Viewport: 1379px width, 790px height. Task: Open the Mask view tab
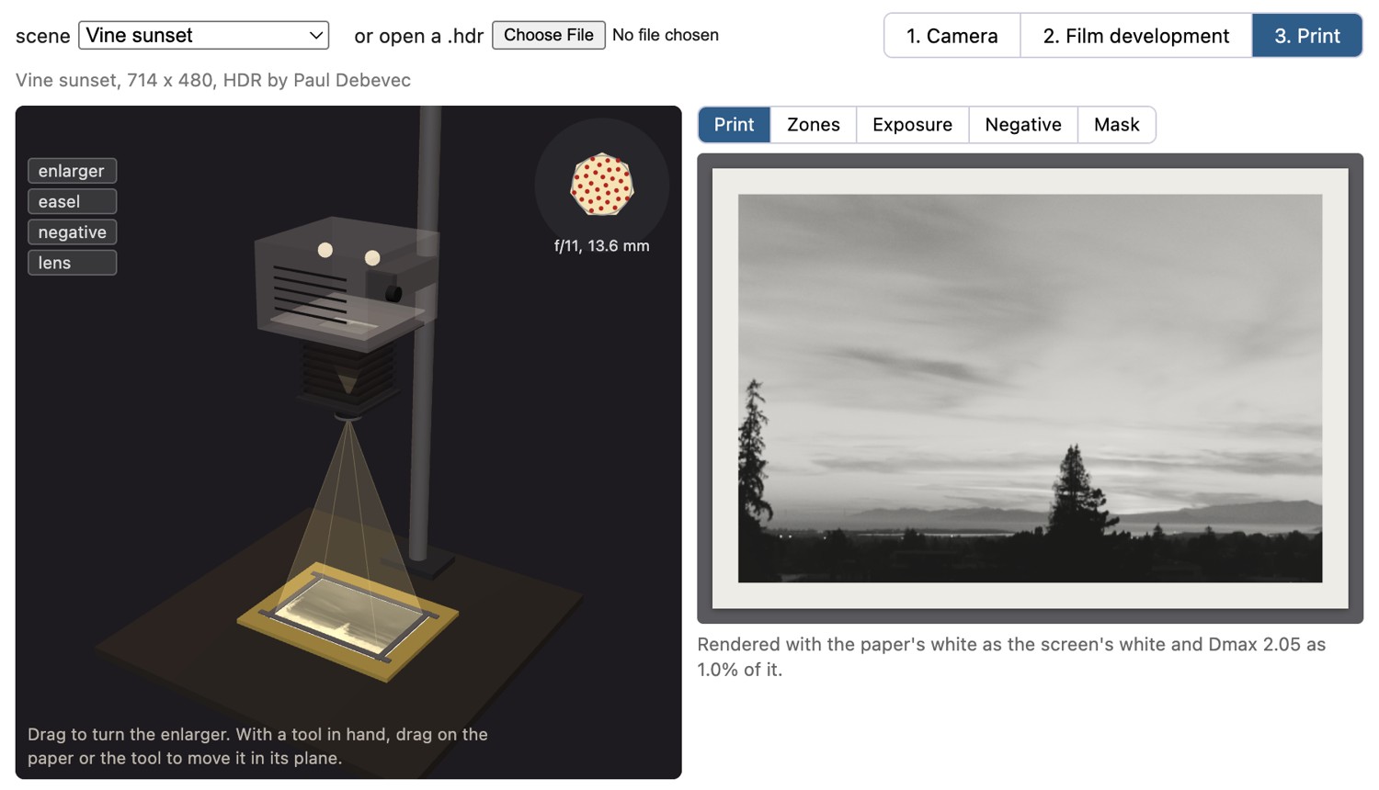click(1116, 125)
